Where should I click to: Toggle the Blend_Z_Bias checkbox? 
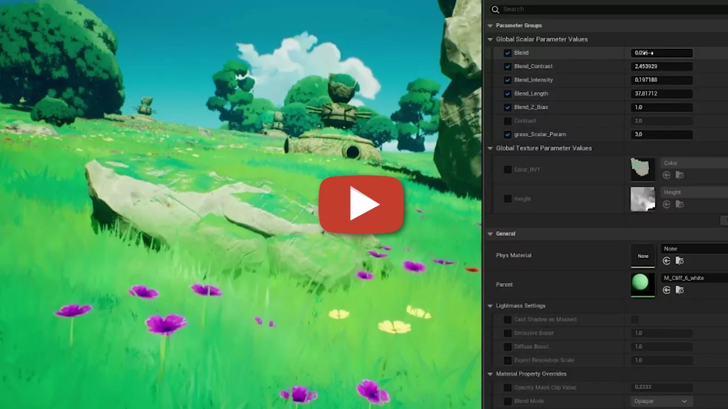(x=508, y=107)
